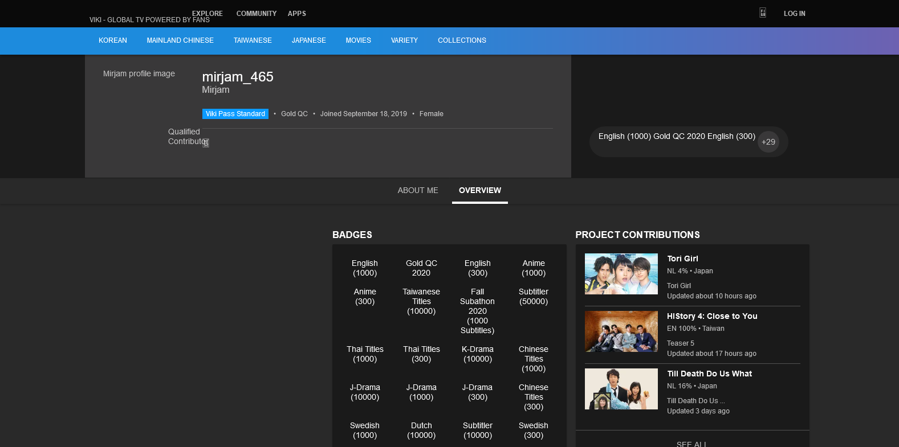Browse the Movies category
899x447 pixels.
359,40
